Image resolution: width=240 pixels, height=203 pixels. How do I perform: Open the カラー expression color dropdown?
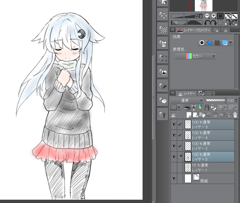click(x=195, y=56)
